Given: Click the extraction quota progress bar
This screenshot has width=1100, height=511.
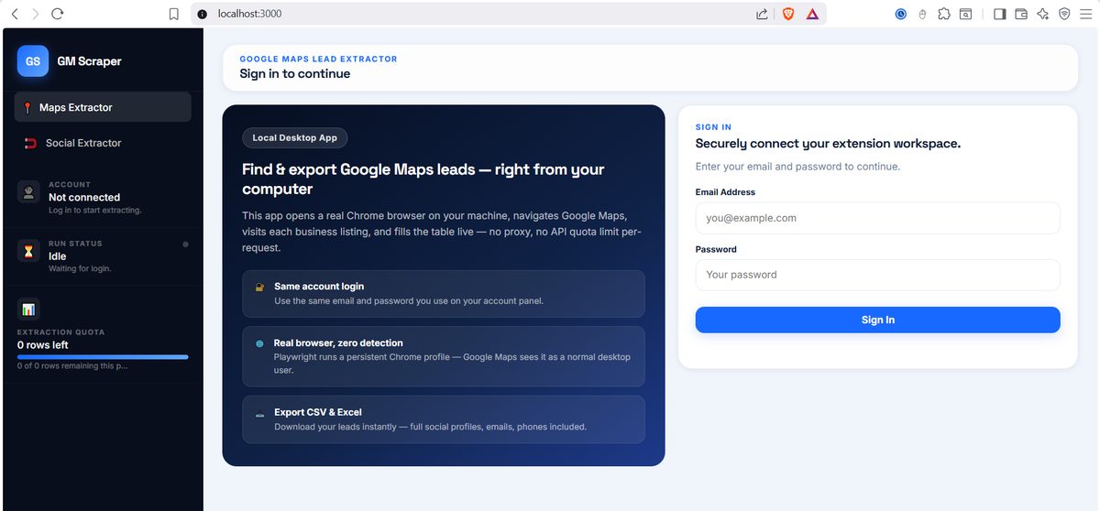Looking at the screenshot, I should 103,356.
